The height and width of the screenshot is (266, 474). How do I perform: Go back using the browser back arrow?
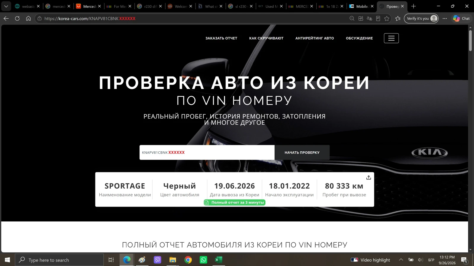click(x=6, y=18)
